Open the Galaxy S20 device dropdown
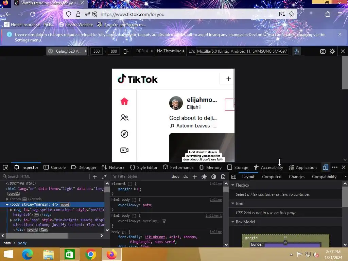 [x=67, y=51]
